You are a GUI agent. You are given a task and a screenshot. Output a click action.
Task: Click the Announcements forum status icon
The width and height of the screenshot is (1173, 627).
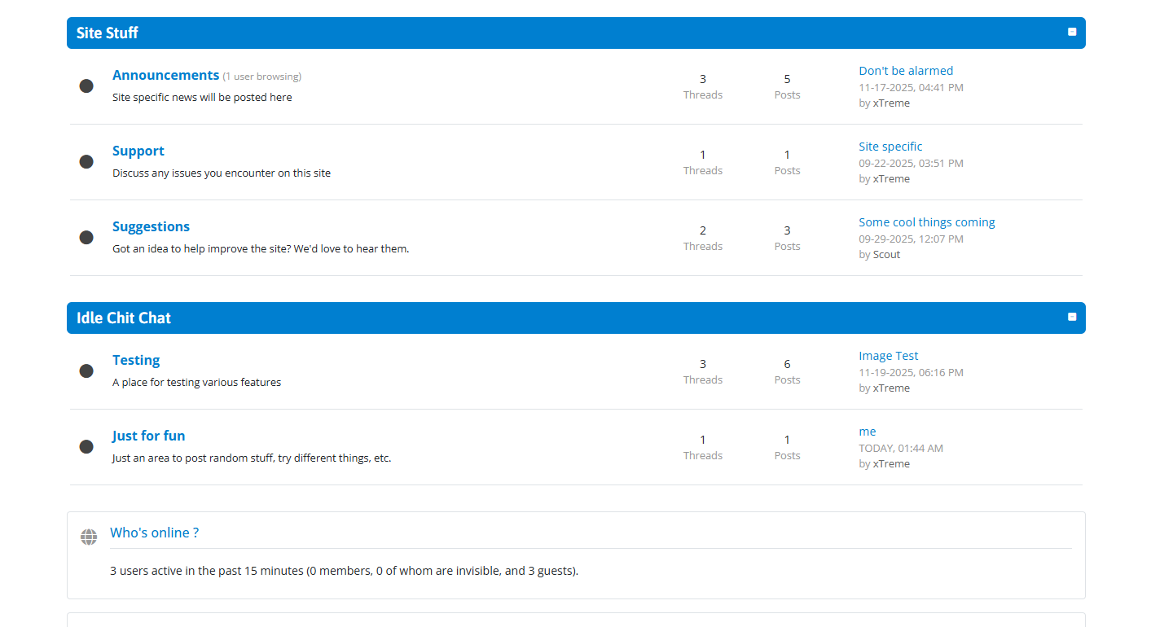(x=86, y=86)
